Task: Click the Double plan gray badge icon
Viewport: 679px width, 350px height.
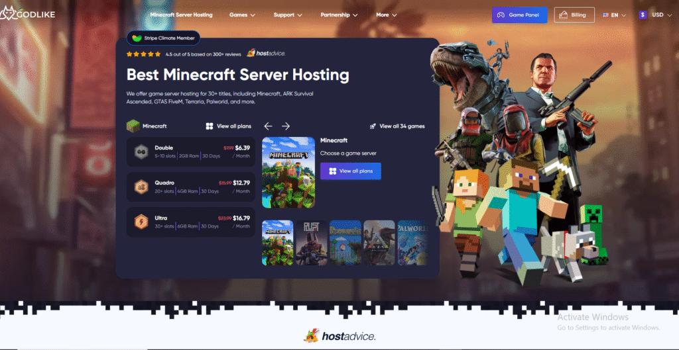Action: pyautogui.click(x=141, y=152)
